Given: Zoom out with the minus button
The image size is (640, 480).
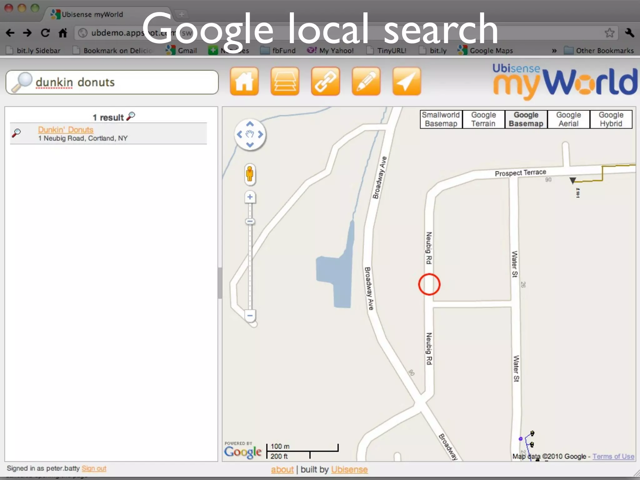Looking at the screenshot, I should 250,315.
